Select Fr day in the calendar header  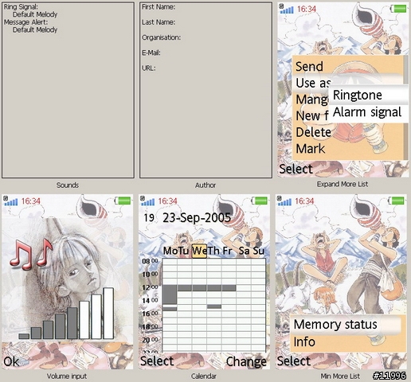[228, 251]
